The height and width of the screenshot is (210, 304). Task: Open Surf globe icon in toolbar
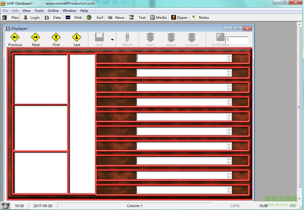click(89, 17)
